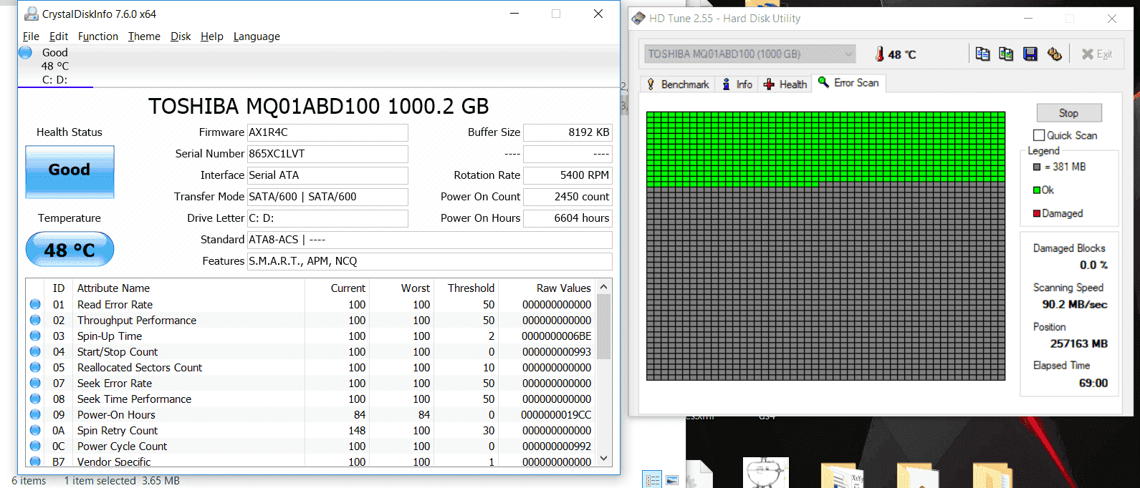Switch to the Health tab in HD Tune
Viewport: 1140px width, 488px height.
(x=785, y=84)
